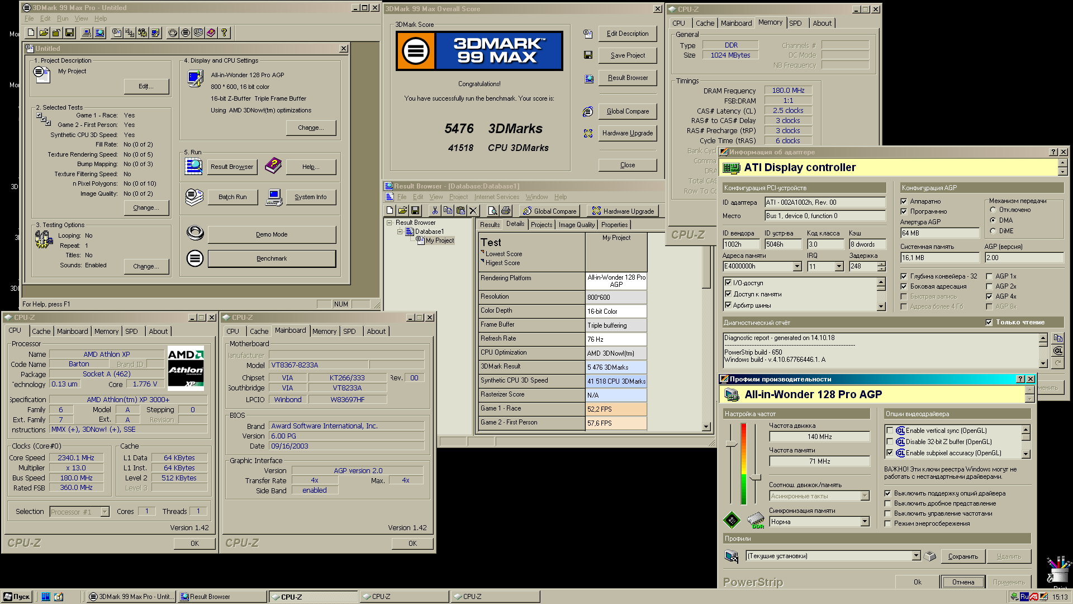Select My Project in Result Browser tree
1073x604 pixels.
coord(440,240)
